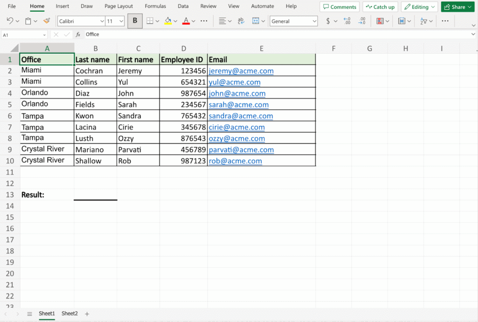Open the File menu
This screenshot has width=478, height=322.
click(12, 6)
